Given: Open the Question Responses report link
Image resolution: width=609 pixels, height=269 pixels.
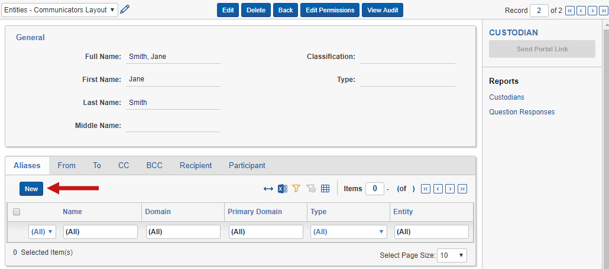Looking at the screenshot, I should point(521,112).
